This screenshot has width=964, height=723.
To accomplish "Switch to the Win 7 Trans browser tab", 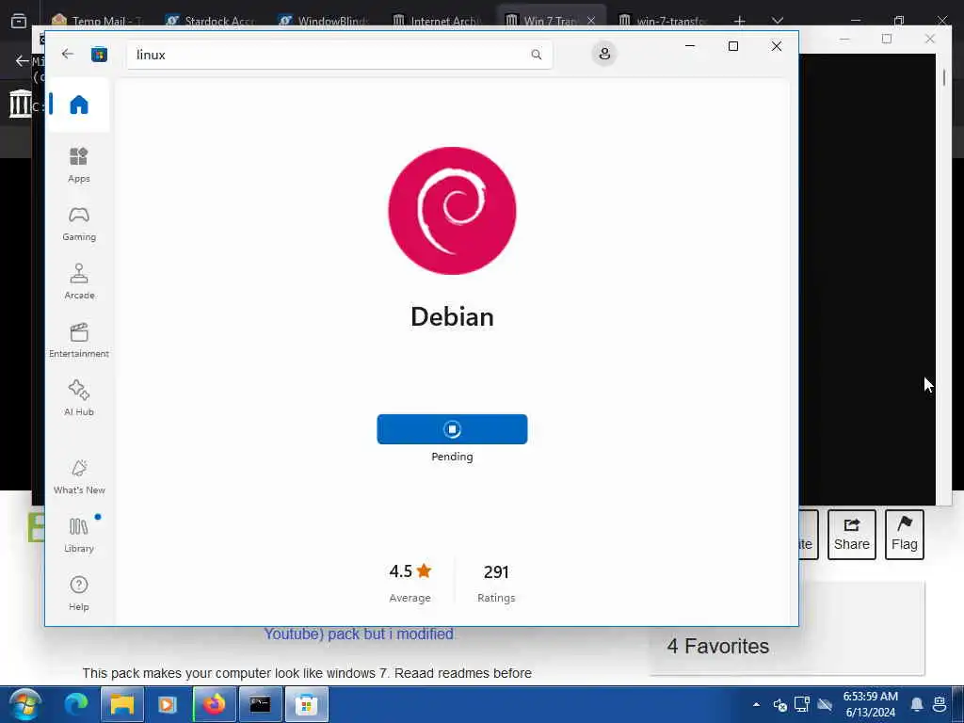I will coord(541,21).
